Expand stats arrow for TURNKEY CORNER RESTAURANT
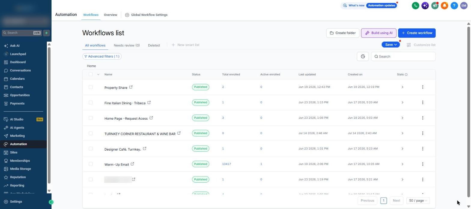471x209 pixels. (402, 133)
